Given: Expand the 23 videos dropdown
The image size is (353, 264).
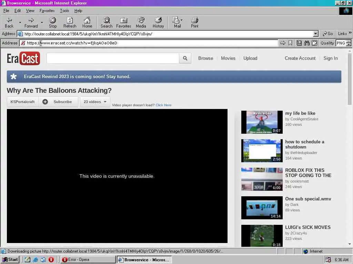Looking at the screenshot, I should click(95, 102).
